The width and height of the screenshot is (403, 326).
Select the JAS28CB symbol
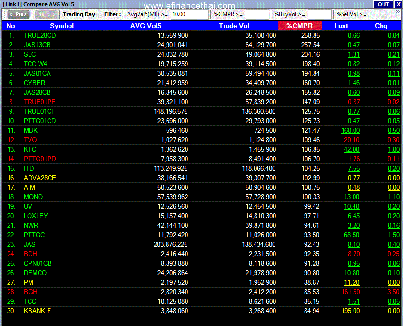coord(37,92)
